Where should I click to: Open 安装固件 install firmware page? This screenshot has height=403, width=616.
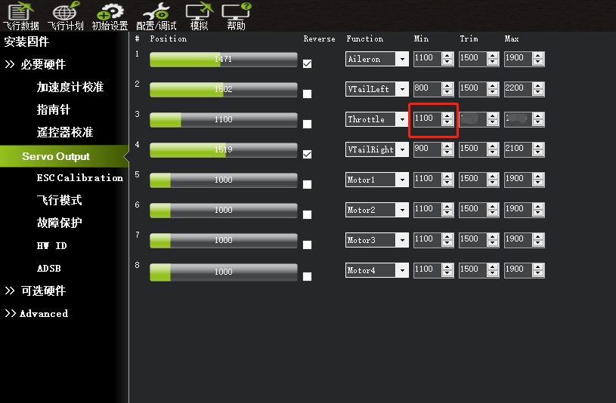coord(26,42)
